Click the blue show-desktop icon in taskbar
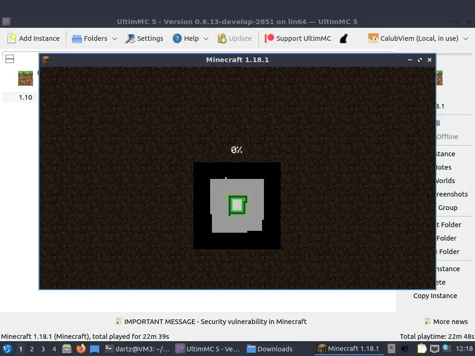475x356 pixels. tap(95, 349)
